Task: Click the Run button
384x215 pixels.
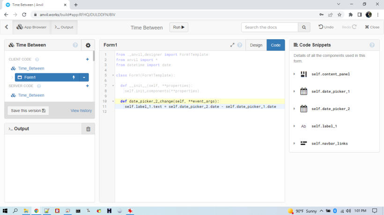Action: point(179,27)
